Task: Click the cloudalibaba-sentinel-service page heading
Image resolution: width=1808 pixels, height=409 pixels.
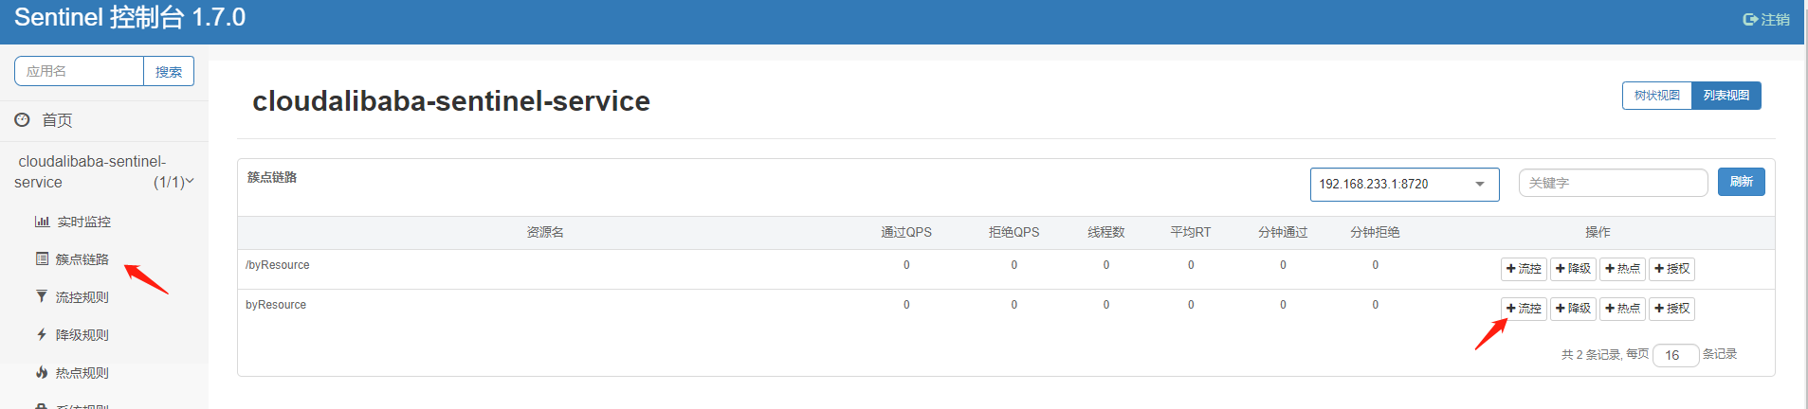Action: (x=451, y=101)
